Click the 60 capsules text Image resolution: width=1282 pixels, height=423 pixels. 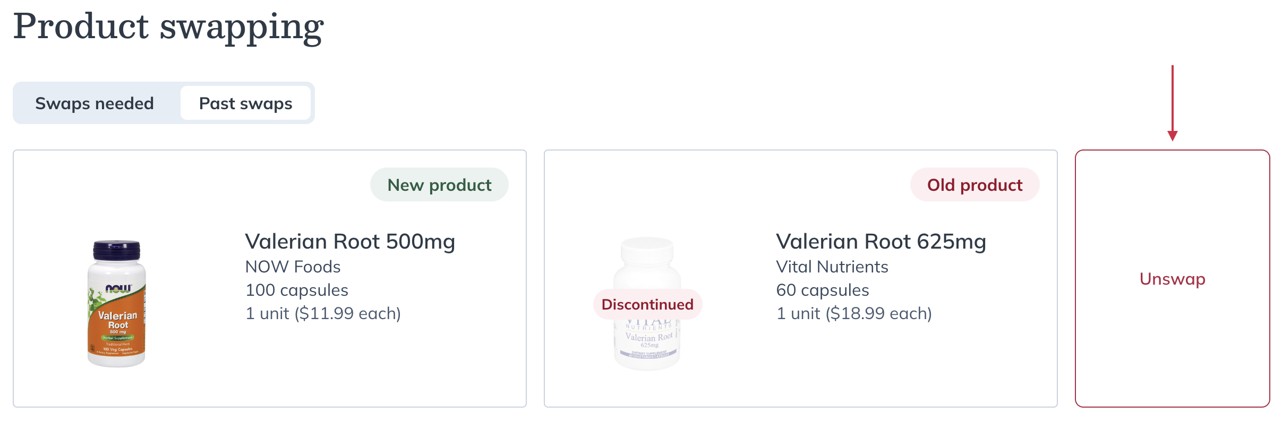pyautogui.click(x=822, y=290)
